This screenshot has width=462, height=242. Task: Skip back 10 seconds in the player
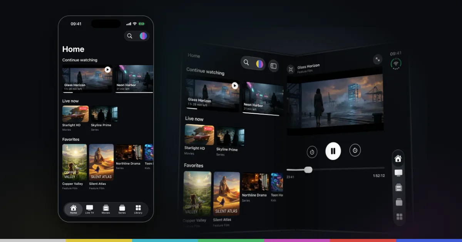[312, 152]
